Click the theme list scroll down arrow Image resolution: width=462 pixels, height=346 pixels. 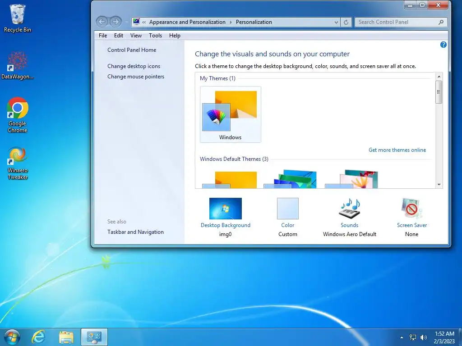439,185
